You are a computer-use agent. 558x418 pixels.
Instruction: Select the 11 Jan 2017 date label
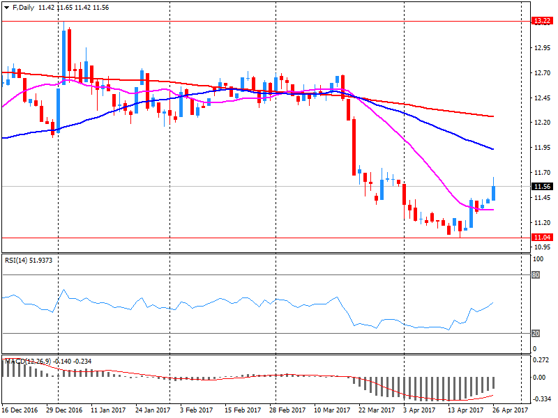point(108,410)
